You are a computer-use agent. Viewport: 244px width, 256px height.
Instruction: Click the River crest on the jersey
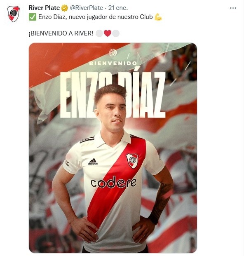tap(132, 161)
